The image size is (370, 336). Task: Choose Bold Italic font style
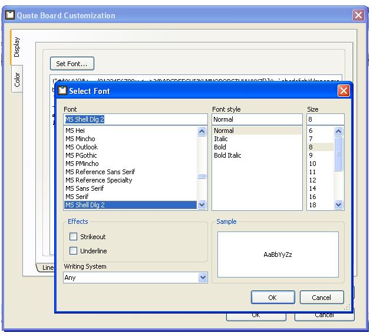click(227, 155)
